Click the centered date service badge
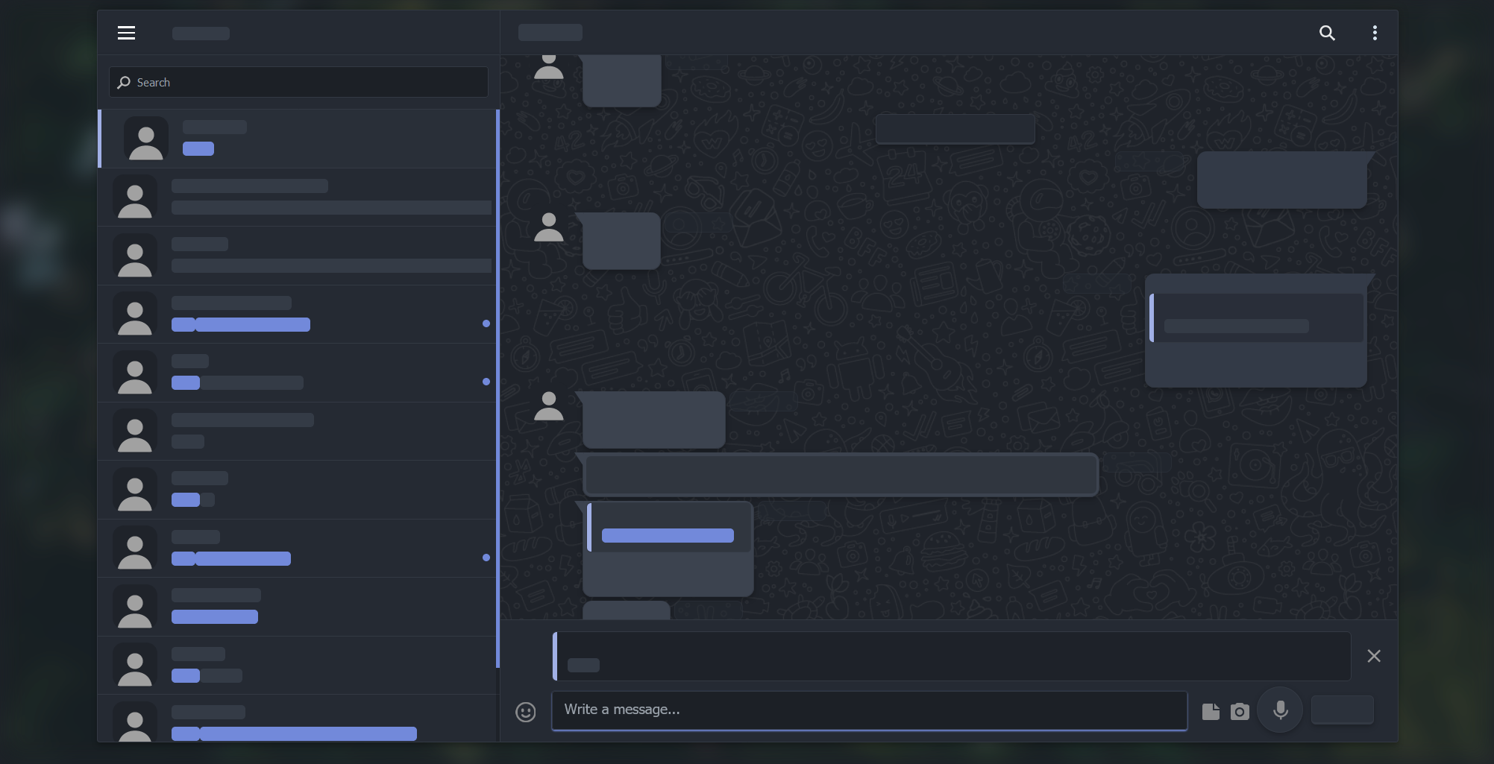Viewport: 1494px width, 764px height. pyautogui.click(x=955, y=129)
